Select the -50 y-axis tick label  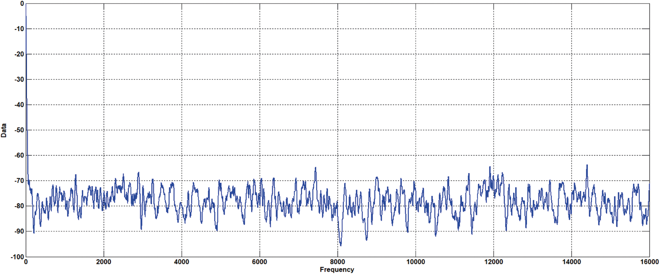(19, 130)
